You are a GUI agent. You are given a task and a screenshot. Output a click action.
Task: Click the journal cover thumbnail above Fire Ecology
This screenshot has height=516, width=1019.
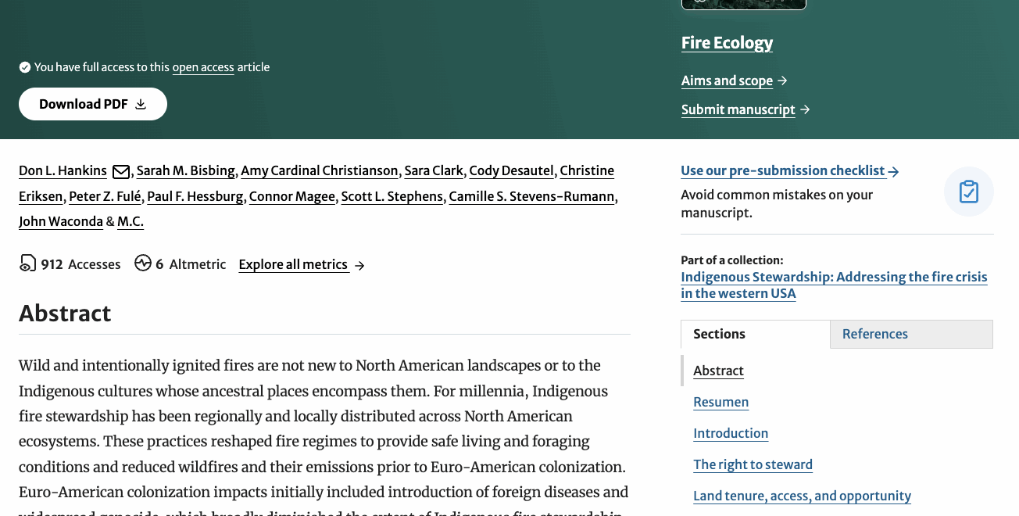743,4
